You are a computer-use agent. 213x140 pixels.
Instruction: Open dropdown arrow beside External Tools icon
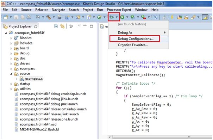[149, 17]
